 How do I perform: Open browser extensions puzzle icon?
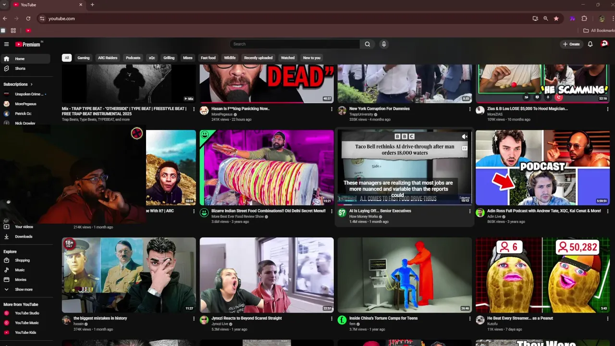(584, 18)
